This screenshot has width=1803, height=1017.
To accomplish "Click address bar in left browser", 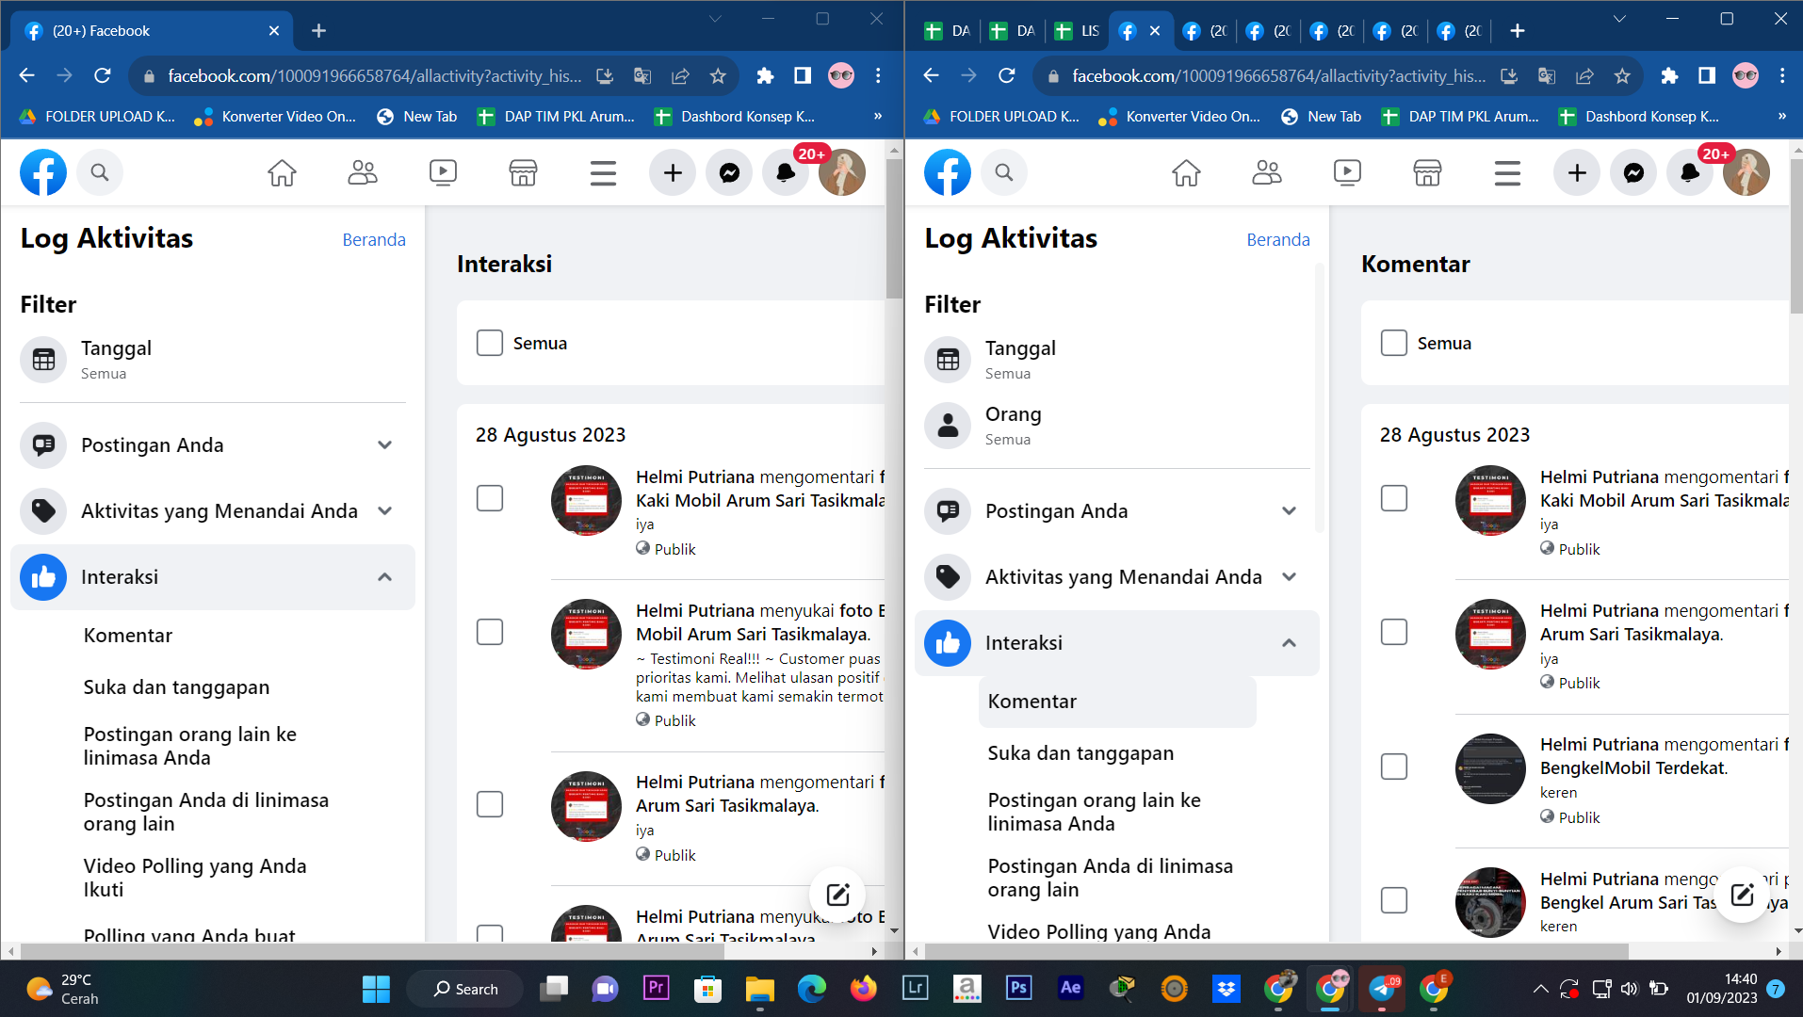I will [x=375, y=76].
